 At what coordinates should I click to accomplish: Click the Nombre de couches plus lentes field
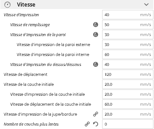tap(128, 124)
